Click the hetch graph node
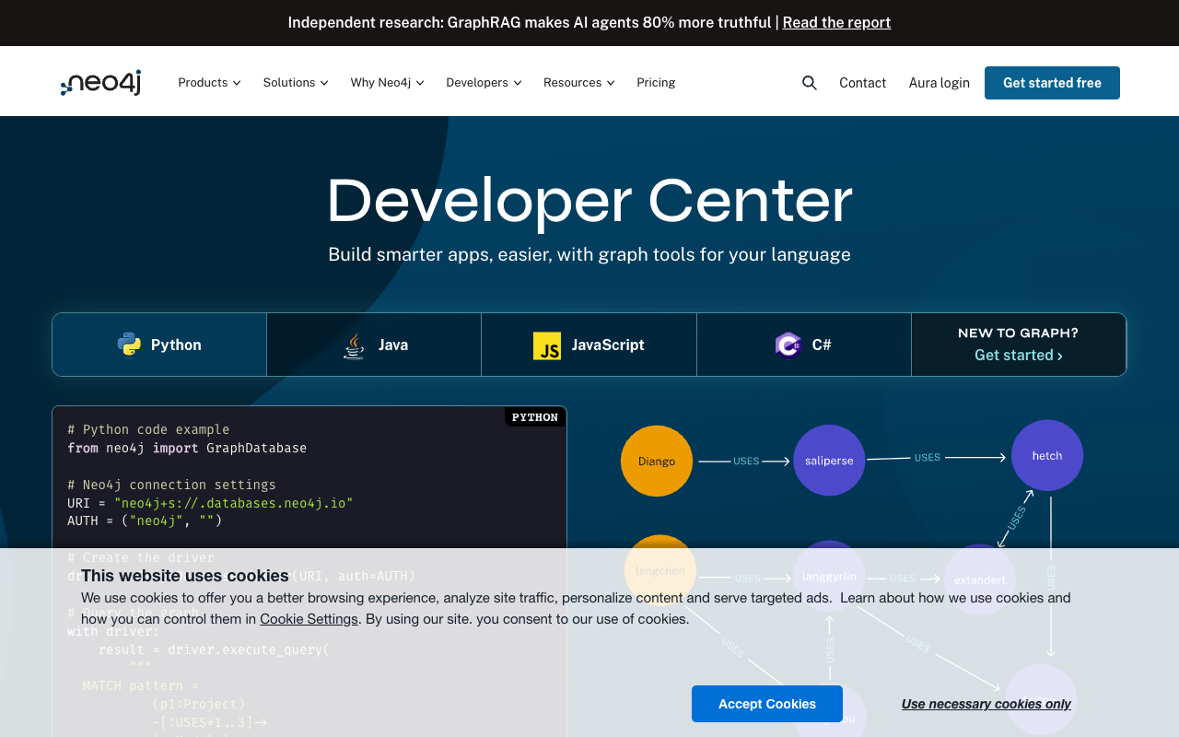The image size is (1179, 737). 1047,455
